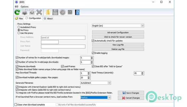Image resolution: width=187 pixels, height=107 pixels.
Task: Click the Password field
Action: 50,51
